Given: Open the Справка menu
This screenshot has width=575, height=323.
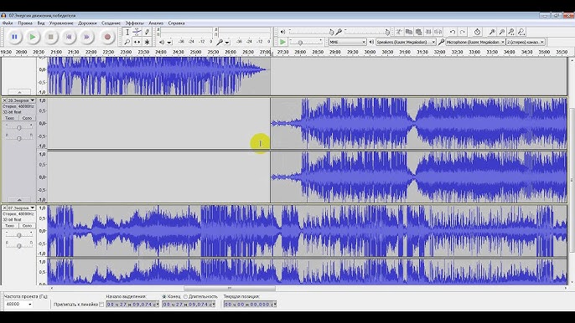Looking at the screenshot, I should coord(176,23).
